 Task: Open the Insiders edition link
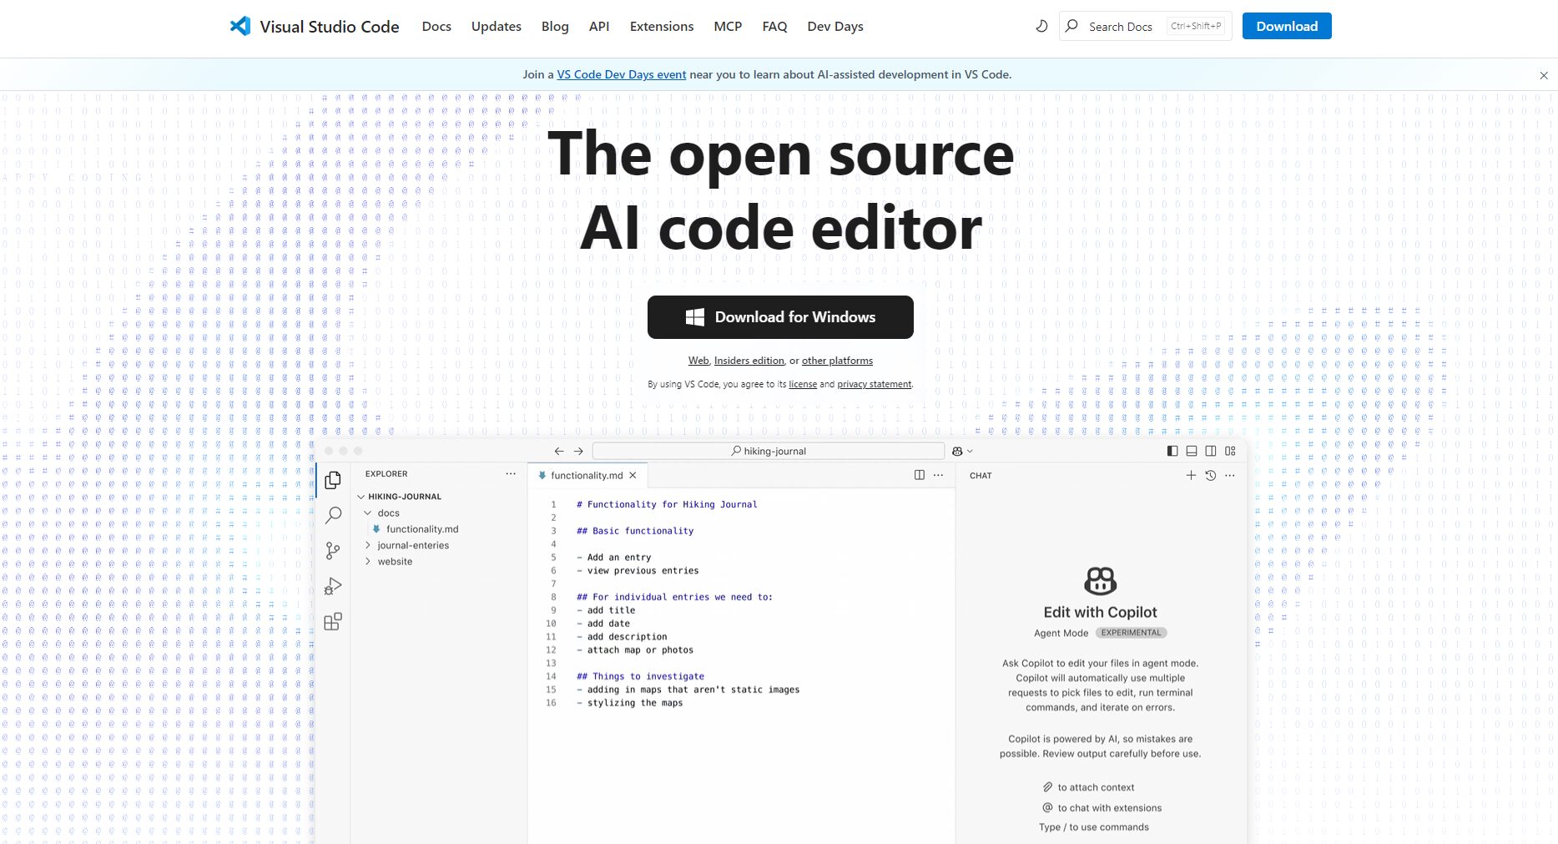(x=749, y=361)
